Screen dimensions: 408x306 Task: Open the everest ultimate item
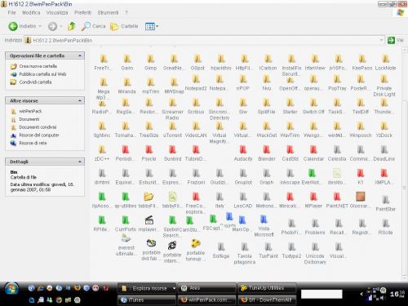[x=126, y=245]
